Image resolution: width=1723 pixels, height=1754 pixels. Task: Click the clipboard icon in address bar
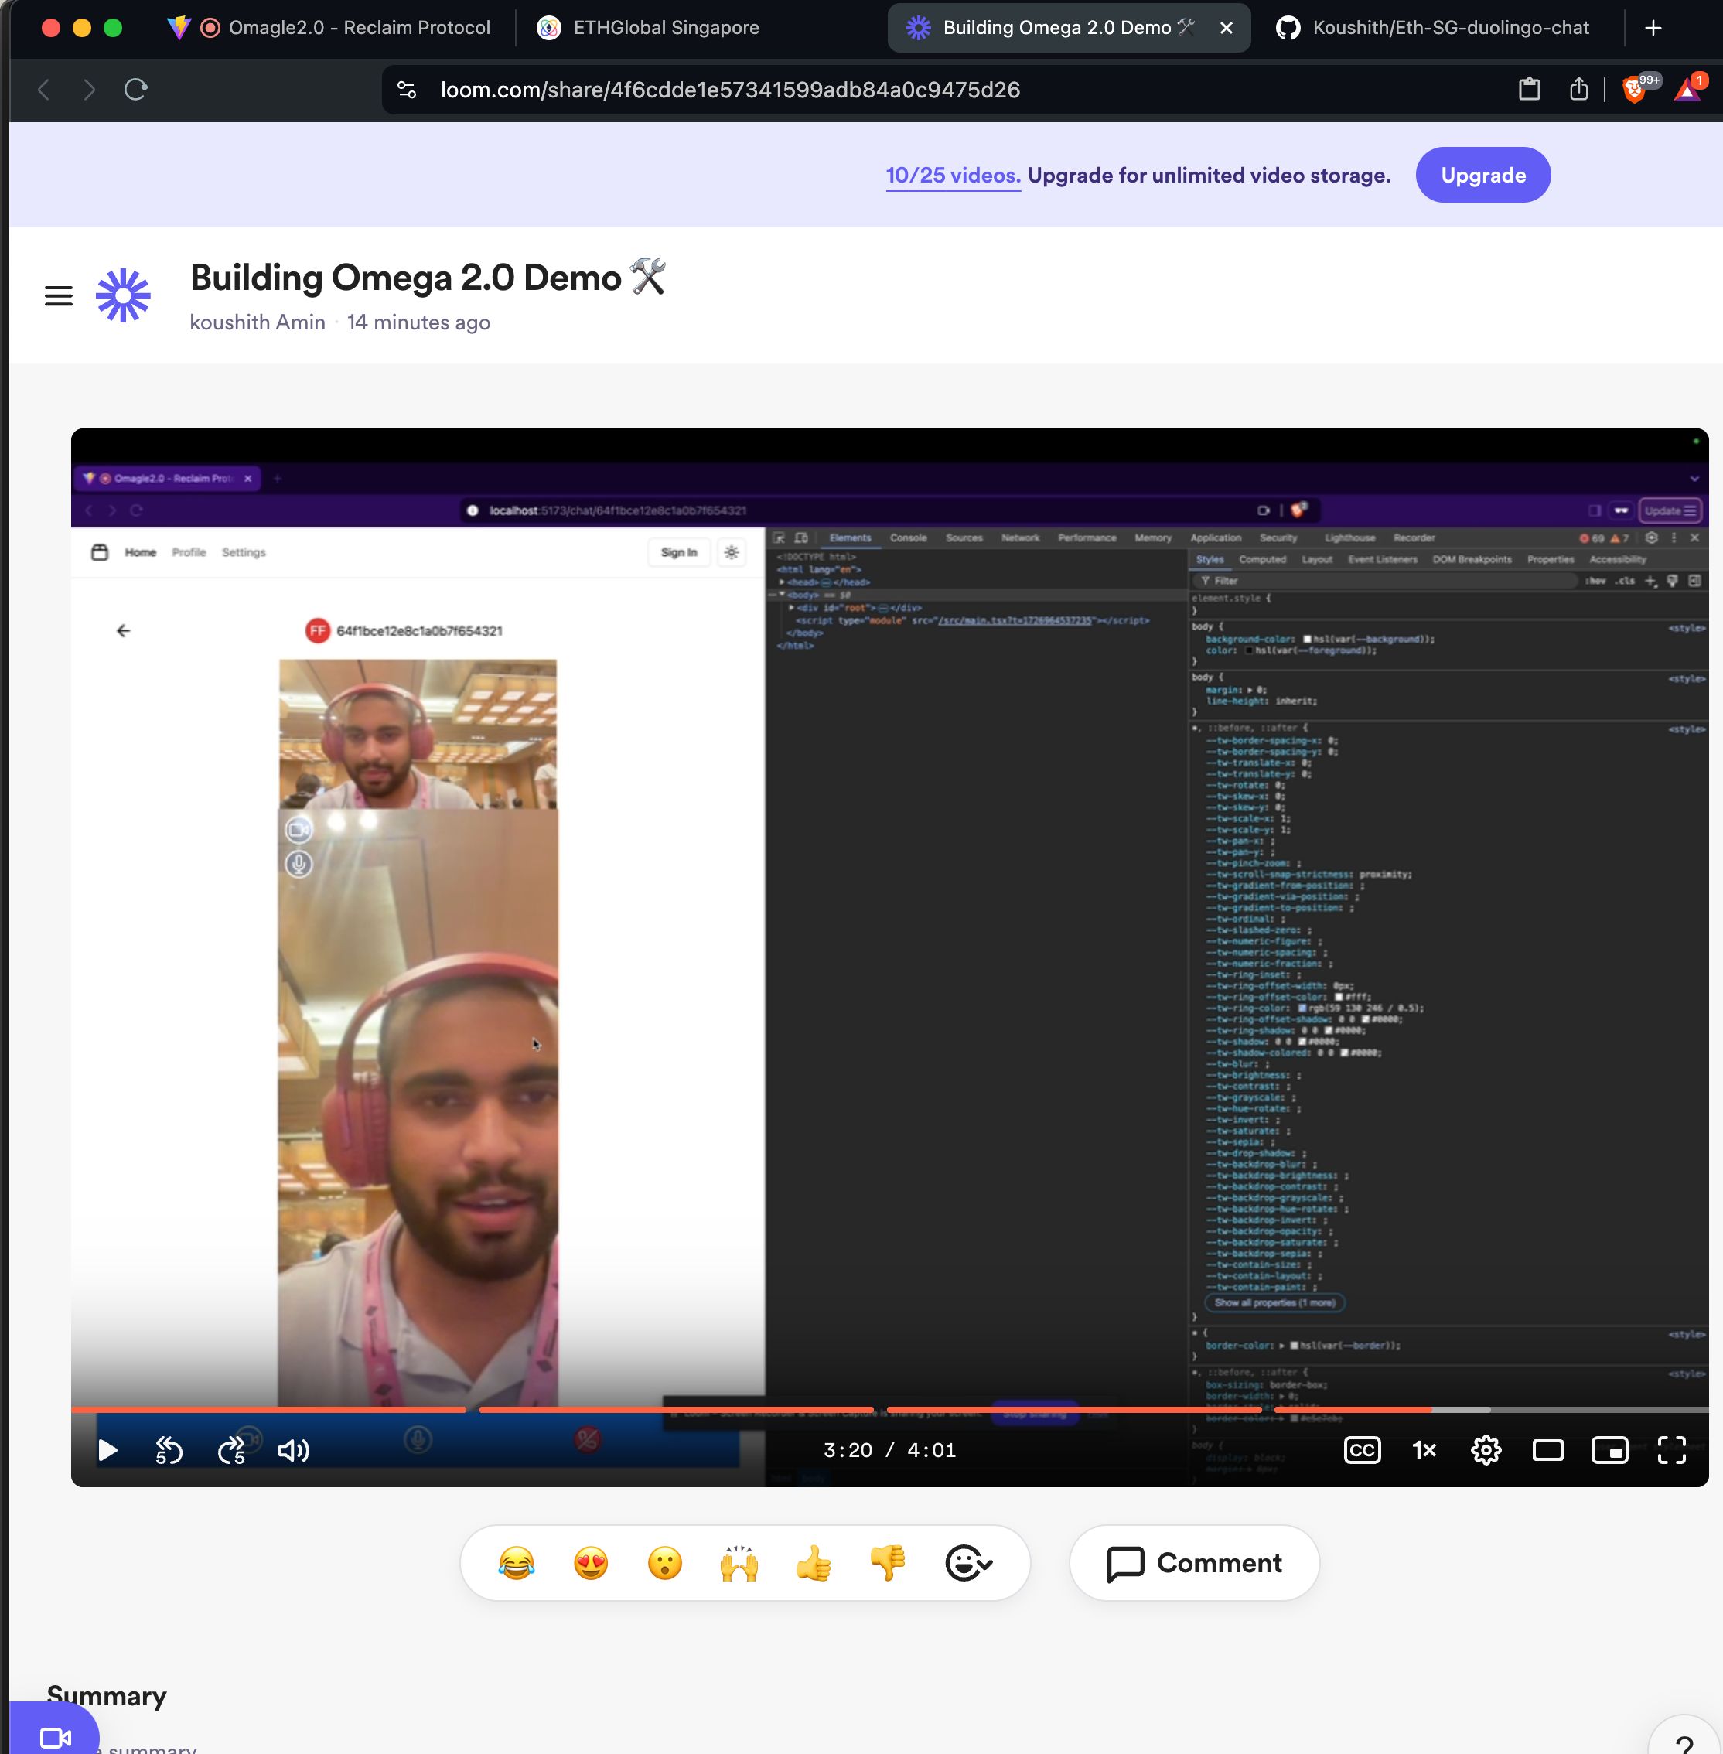1530,89
